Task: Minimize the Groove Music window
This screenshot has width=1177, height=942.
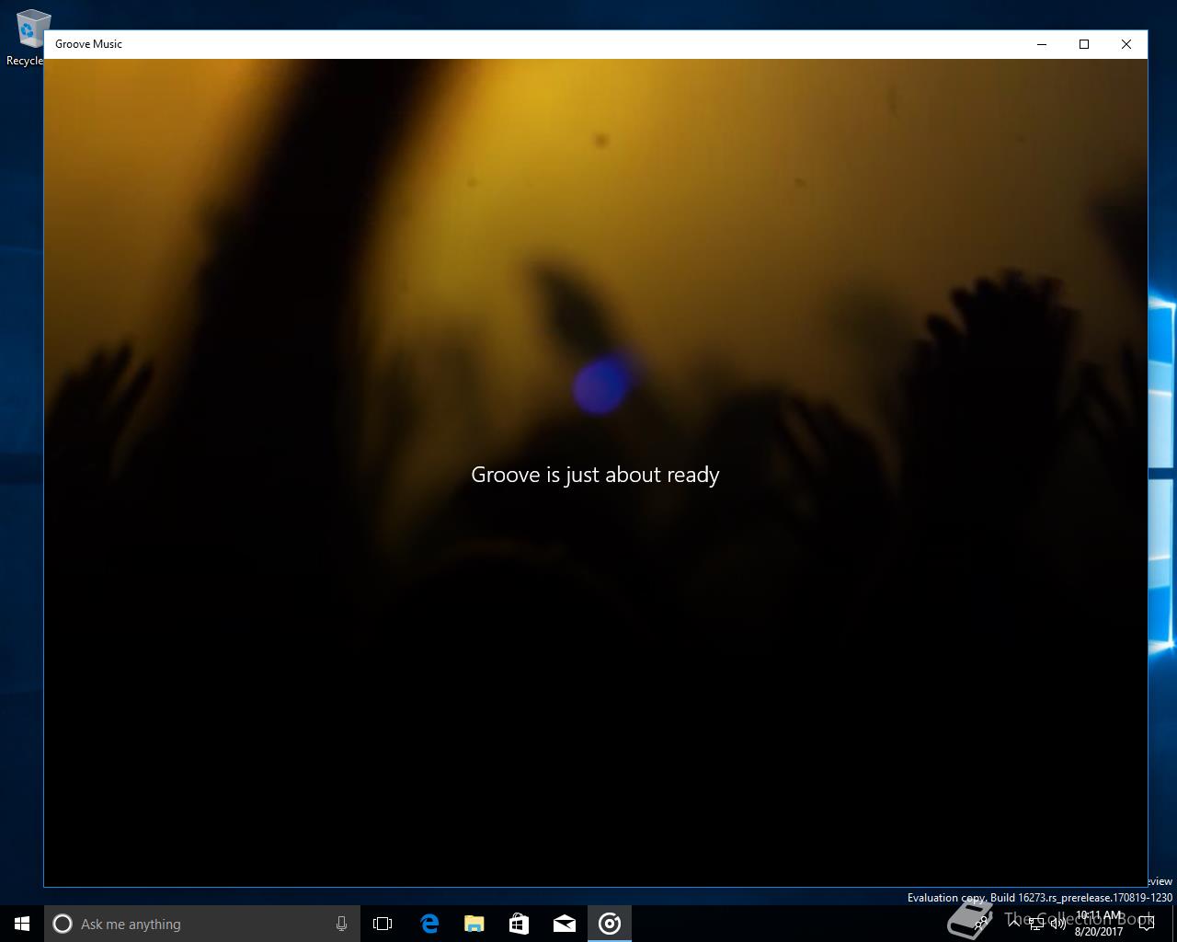Action: pyautogui.click(x=1042, y=44)
